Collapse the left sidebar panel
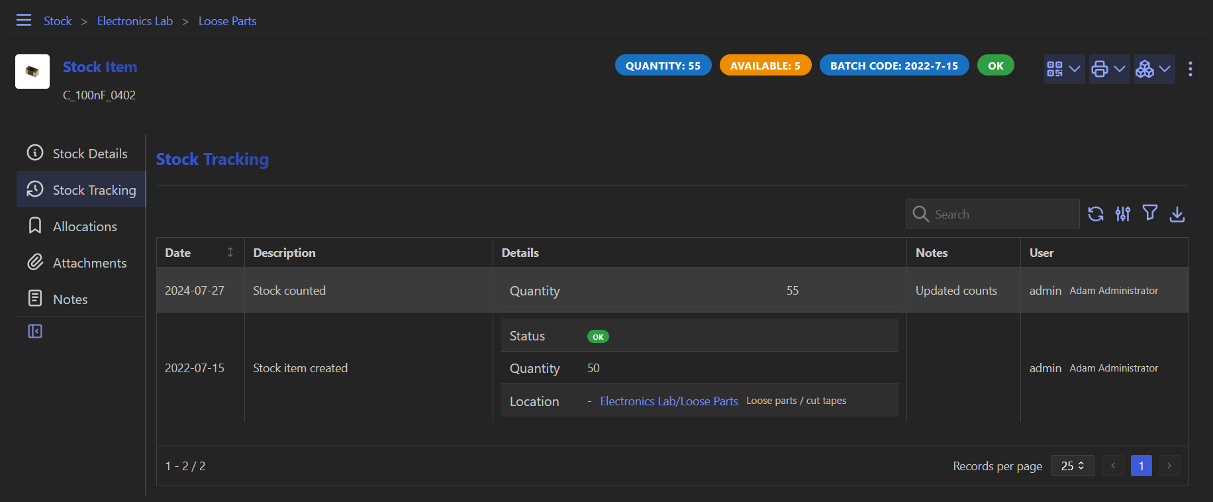 (x=35, y=331)
